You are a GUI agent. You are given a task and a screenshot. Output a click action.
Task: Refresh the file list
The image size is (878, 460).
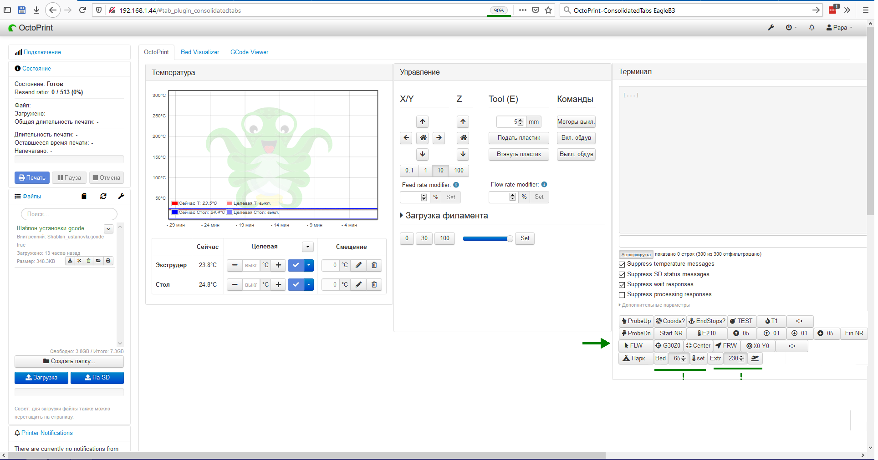103,196
